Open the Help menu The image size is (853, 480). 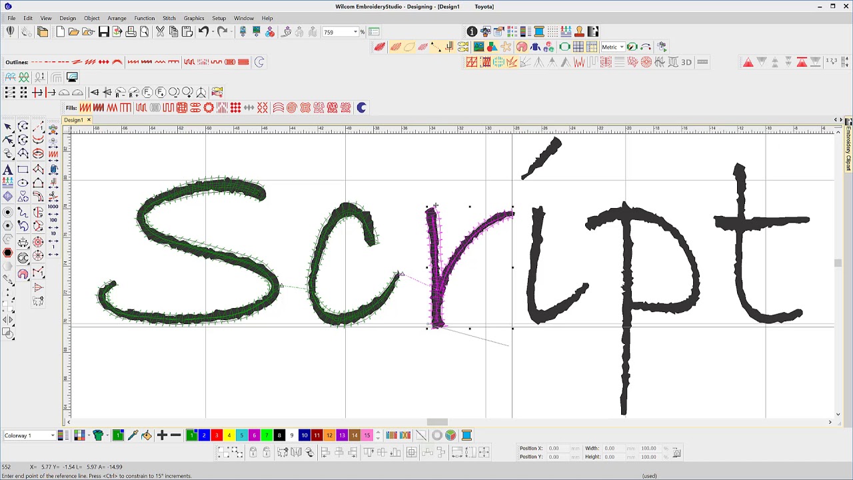(267, 18)
